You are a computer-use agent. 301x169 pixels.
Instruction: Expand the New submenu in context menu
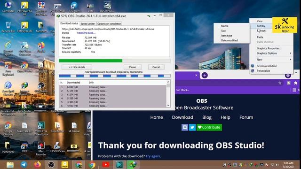point(271,60)
